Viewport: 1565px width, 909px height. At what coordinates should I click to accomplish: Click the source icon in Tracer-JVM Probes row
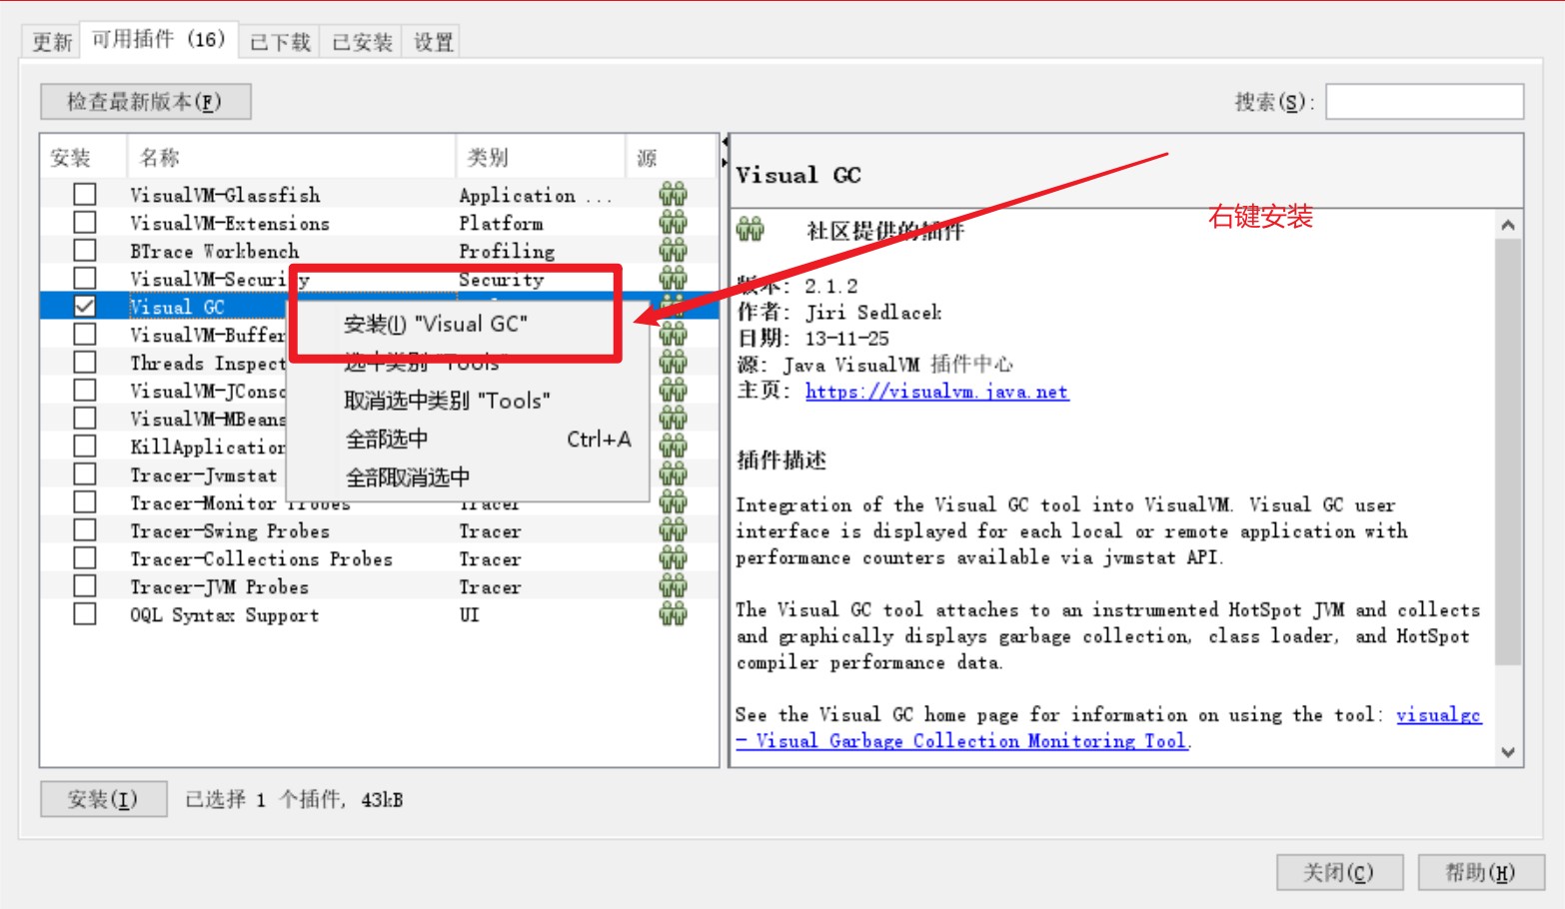(x=674, y=586)
